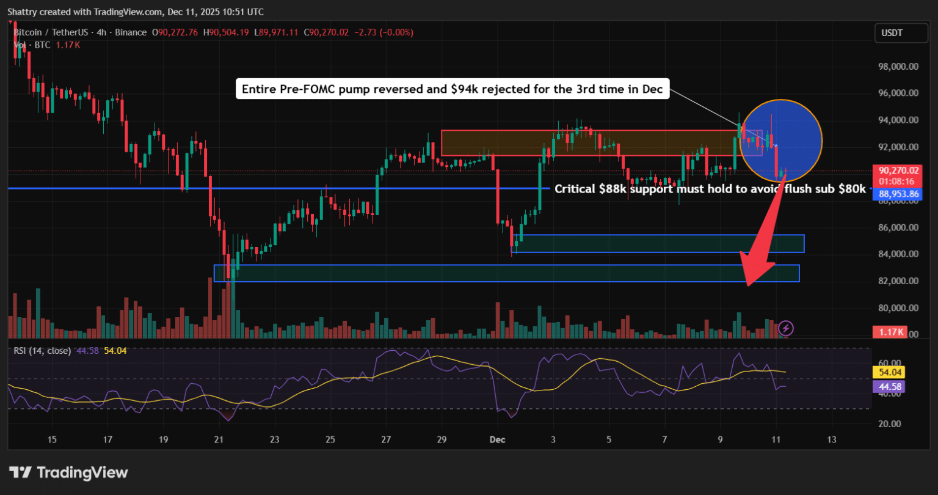Click the TradingView logo at bottom left

(68, 472)
